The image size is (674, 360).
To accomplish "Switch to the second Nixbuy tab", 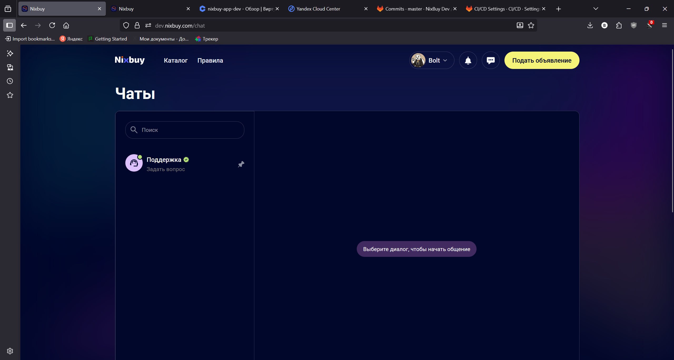I will pyautogui.click(x=150, y=9).
